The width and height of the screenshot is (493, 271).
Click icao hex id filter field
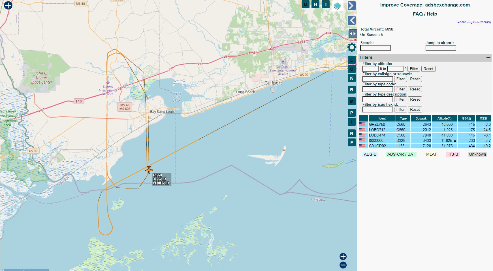click(x=377, y=109)
